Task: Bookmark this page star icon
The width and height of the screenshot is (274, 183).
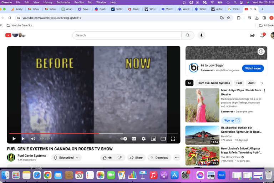Action: [228, 18]
